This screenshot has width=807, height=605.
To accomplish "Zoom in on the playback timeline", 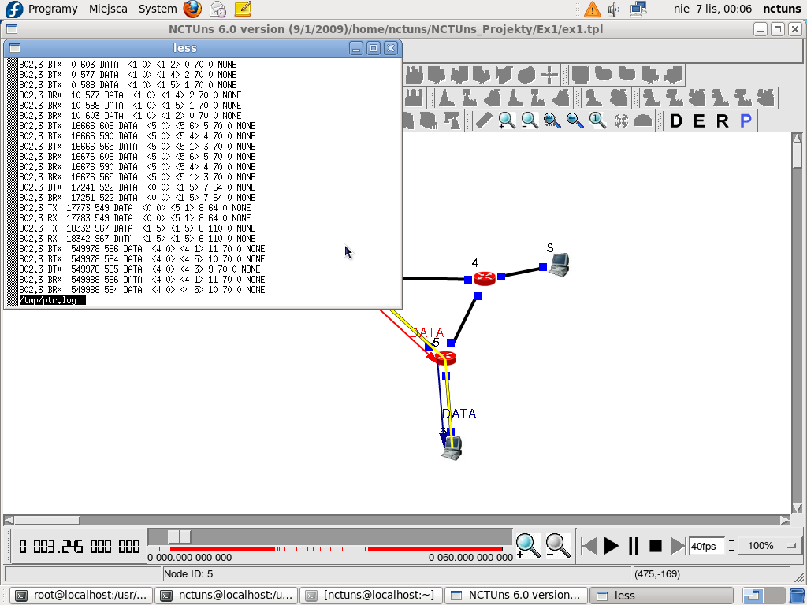I will click(528, 545).
